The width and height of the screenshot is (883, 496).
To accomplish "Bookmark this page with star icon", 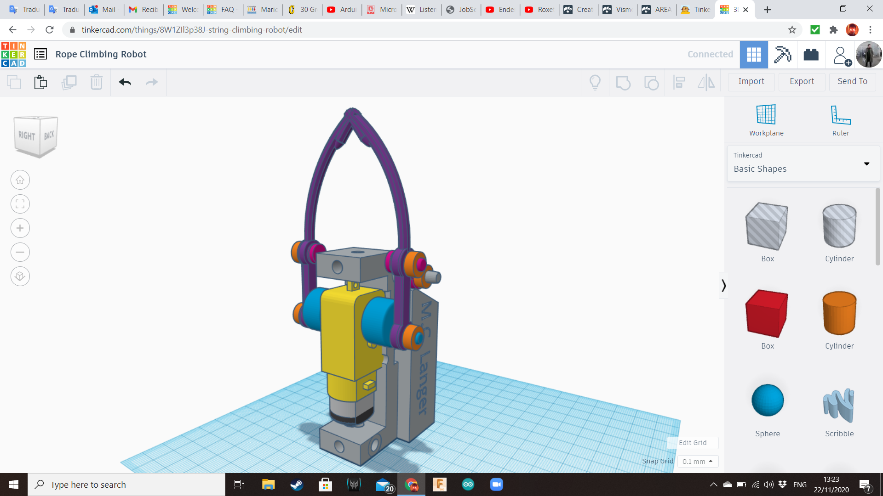I will pos(792,30).
